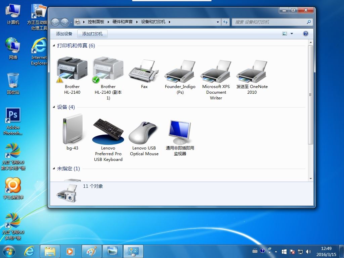Click the vertical scrollbar thumb
The width and height of the screenshot is (344, 258).
coord(310,95)
